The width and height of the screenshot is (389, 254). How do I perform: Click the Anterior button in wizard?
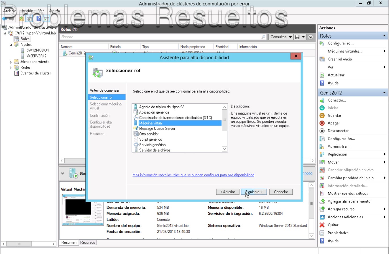(228, 192)
